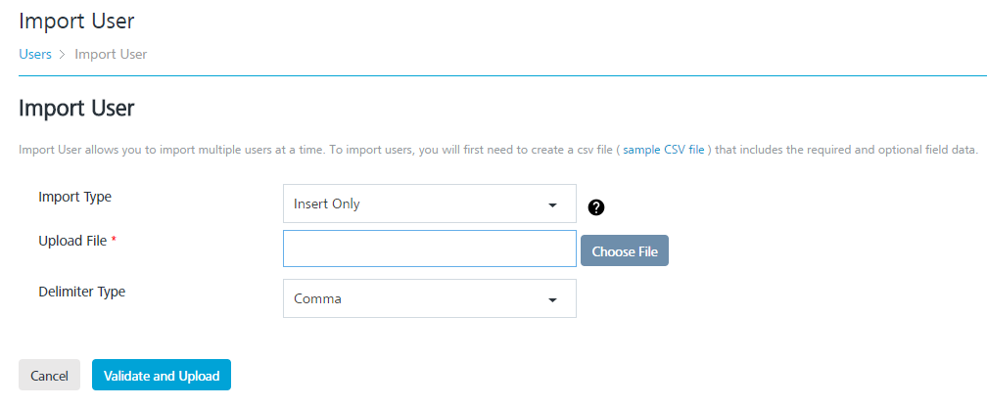The height and width of the screenshot is (407, 987).
Task: Click the Upload File label
Action: coord(72,241)
